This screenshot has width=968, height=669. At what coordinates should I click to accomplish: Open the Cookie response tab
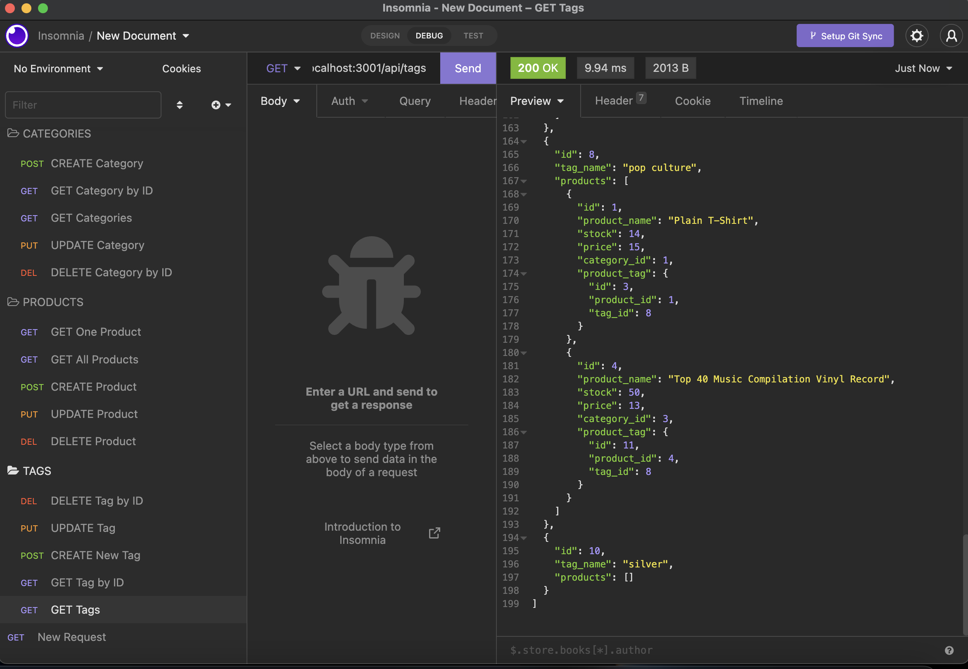point(693,101)
